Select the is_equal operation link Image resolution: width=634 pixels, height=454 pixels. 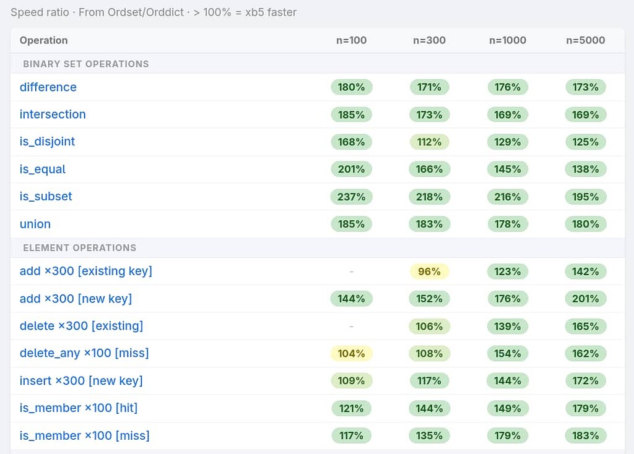[43, 169]
